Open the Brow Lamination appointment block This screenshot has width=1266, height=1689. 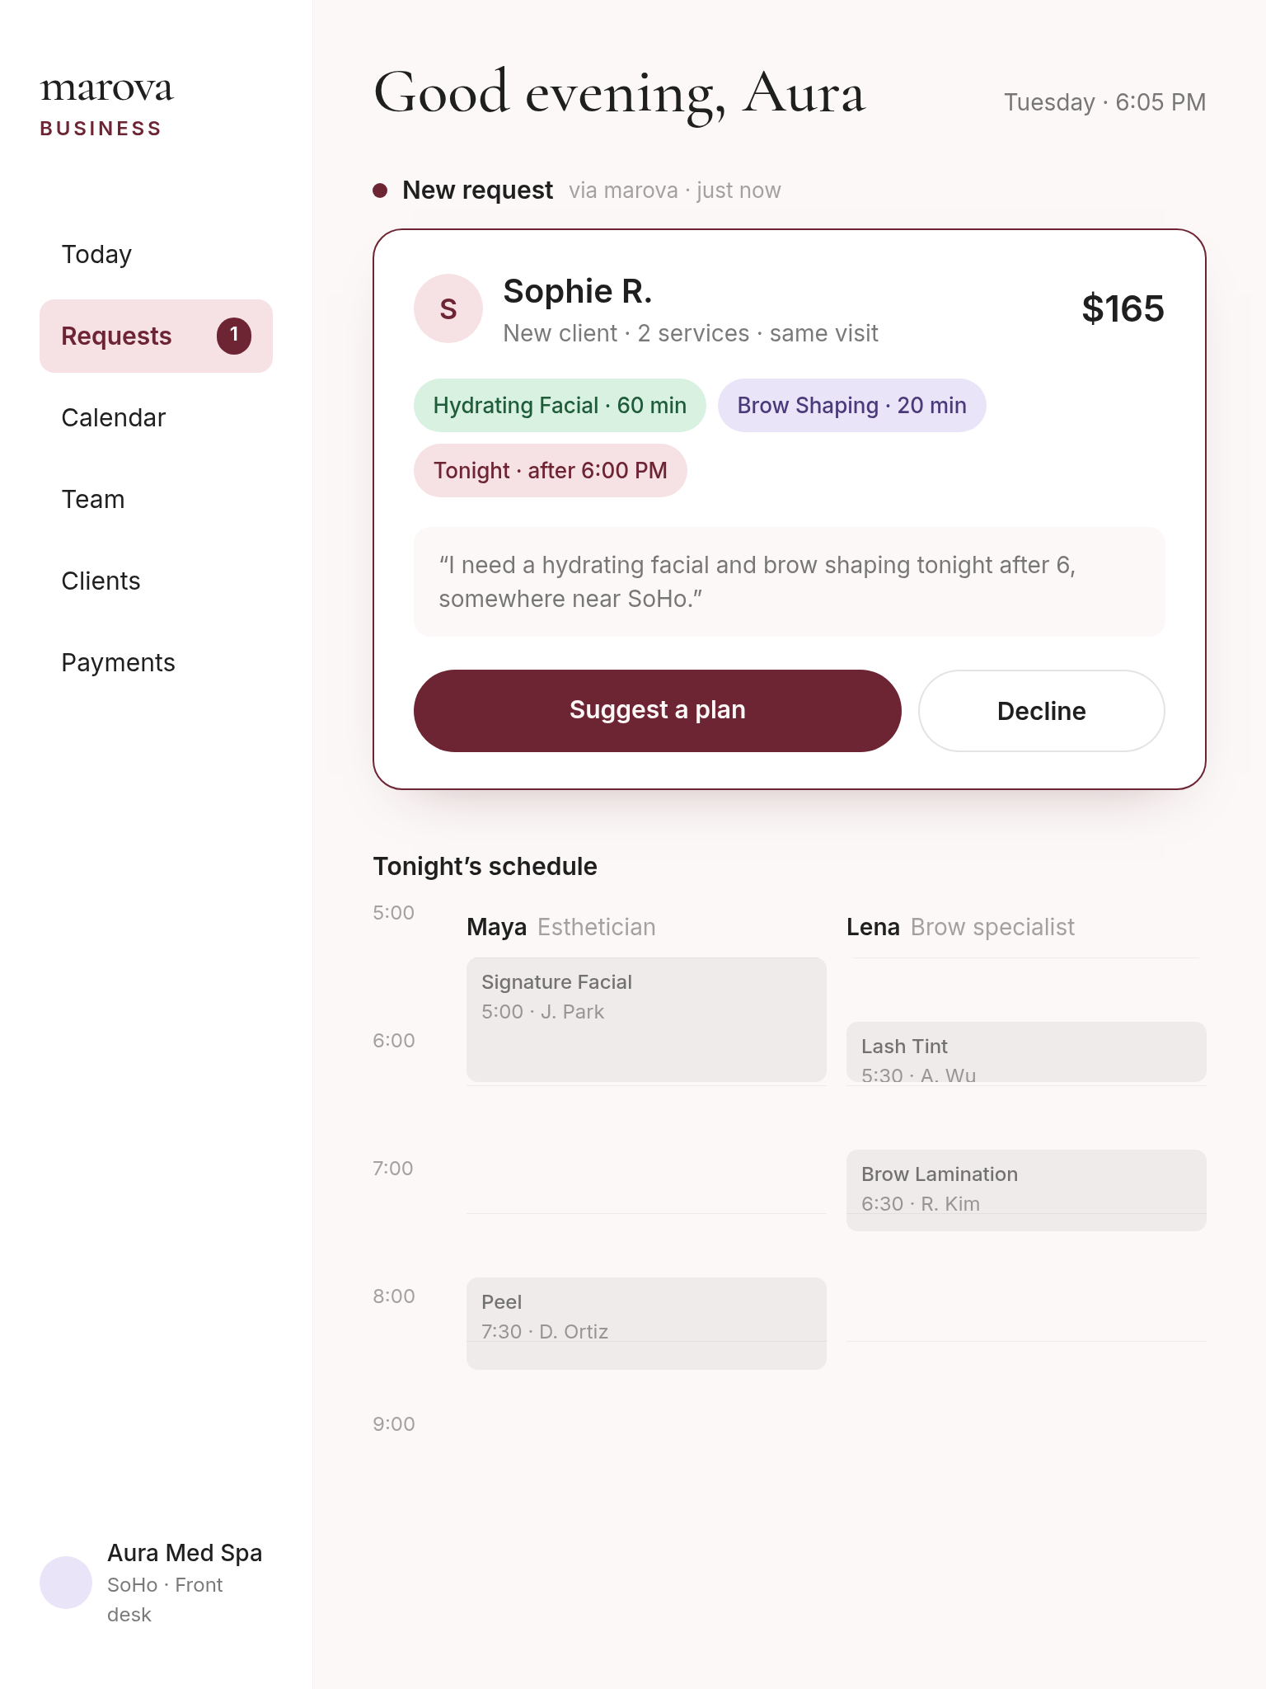1026,1190
